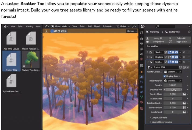Open the Modifiers wrench tab
The height and width of the screenshot is (130, 192).
click(x=141, y=77)
